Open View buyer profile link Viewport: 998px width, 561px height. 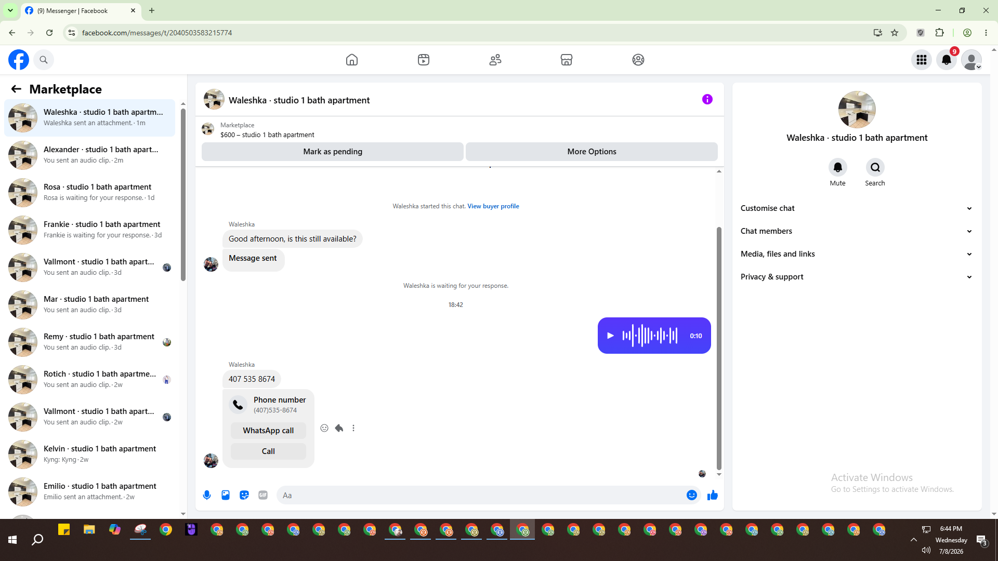[493, 206]
